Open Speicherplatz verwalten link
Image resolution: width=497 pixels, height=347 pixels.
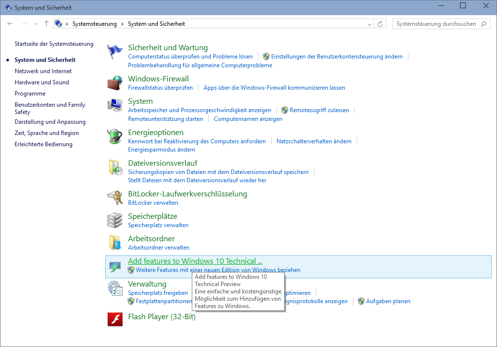click(158, 225)
